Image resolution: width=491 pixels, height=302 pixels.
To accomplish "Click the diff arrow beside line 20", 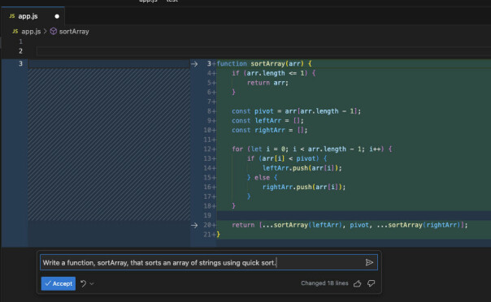I will pyautogui.click(x=194, y=225).
